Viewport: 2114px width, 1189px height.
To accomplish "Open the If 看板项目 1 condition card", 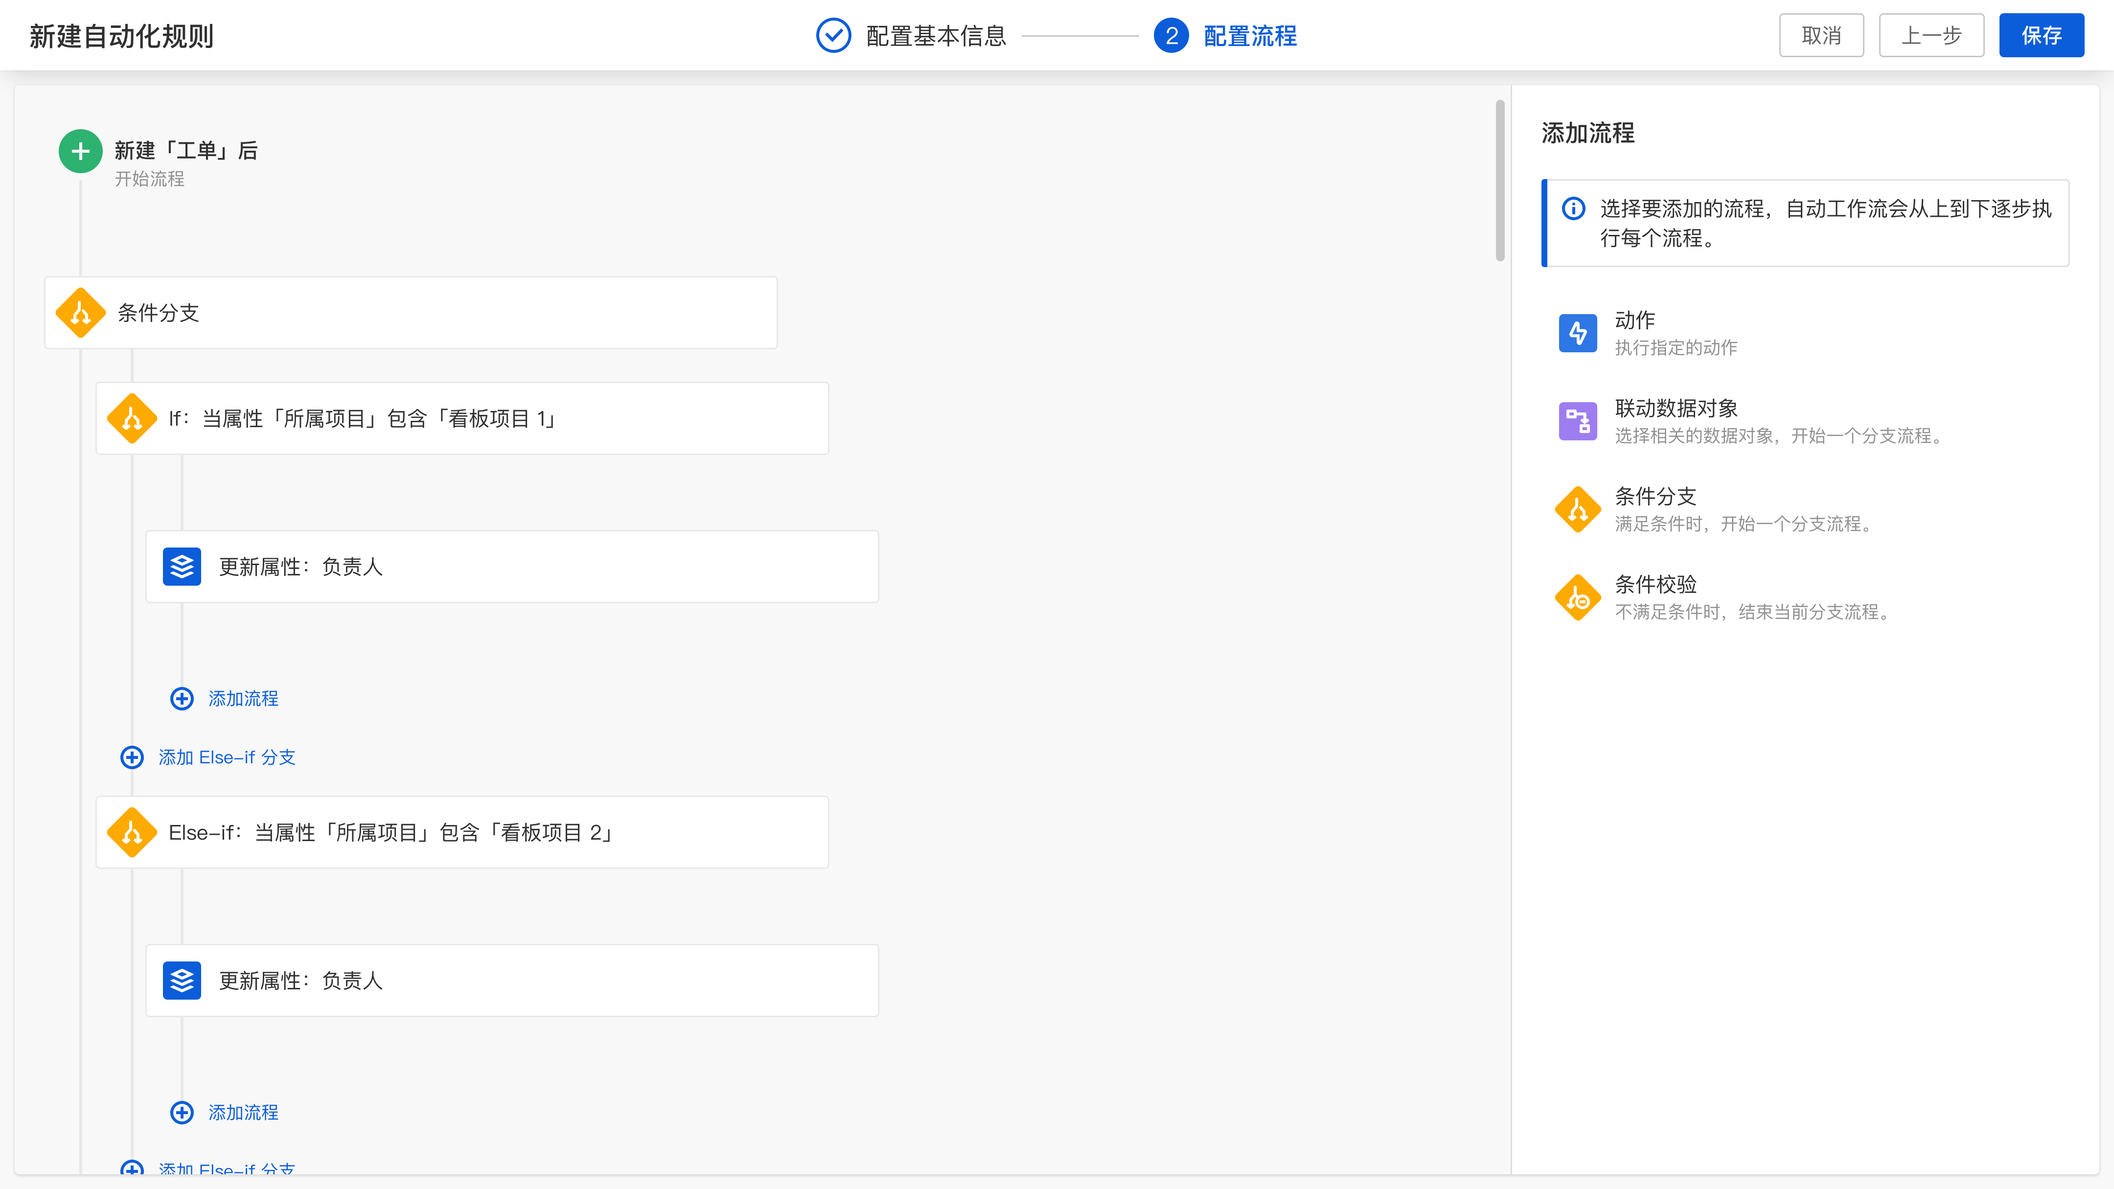I will (x=462, y=418).
